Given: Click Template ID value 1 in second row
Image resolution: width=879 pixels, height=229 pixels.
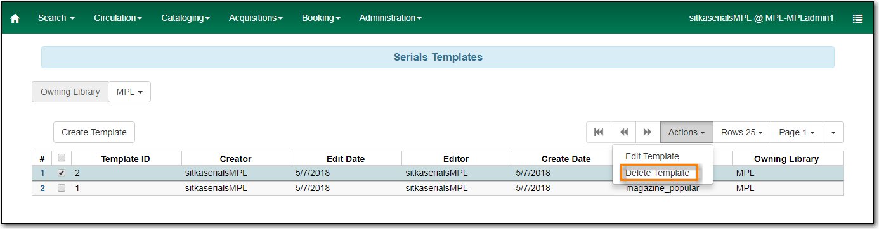Looking at the screenshot, I should pos(77,188).
